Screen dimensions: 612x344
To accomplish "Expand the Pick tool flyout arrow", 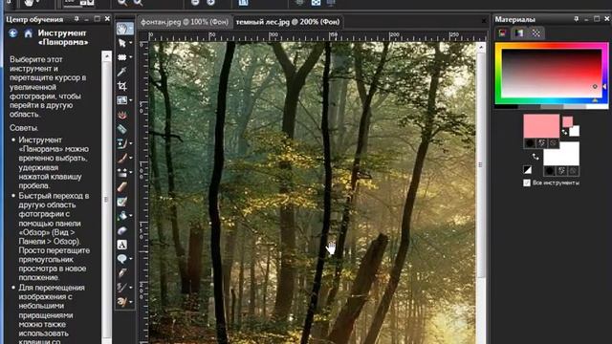I will tap(131, 43).
